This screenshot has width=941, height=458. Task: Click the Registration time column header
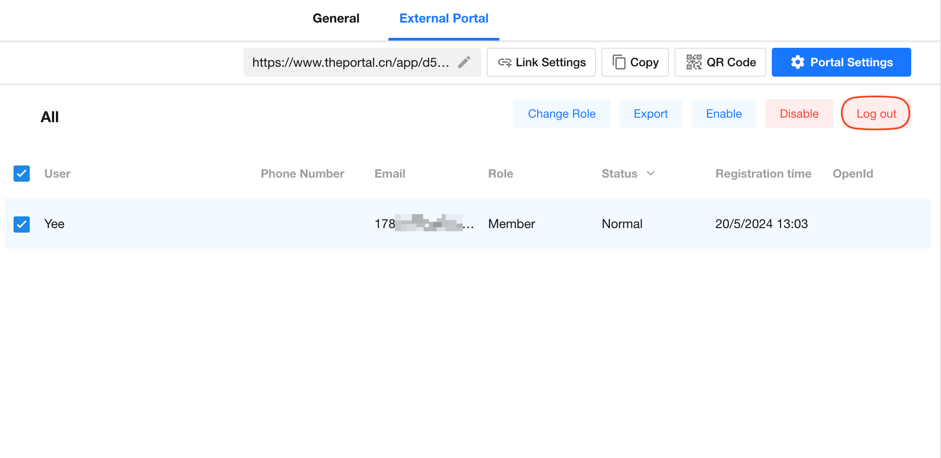tap(763, 174)
